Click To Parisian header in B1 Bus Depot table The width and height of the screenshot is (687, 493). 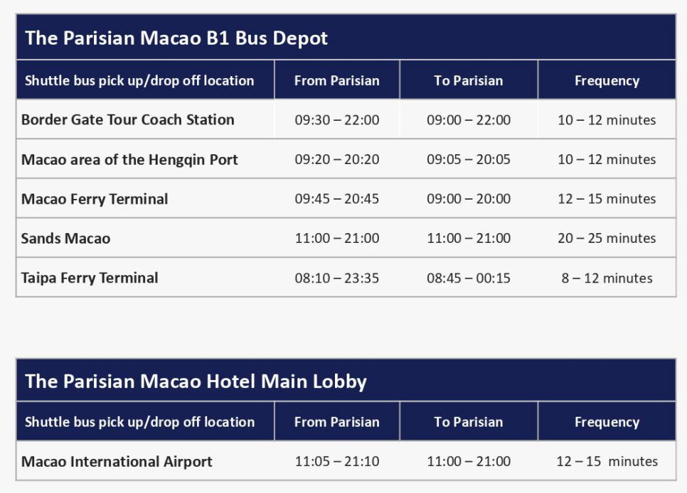click(x=469, y=80)
